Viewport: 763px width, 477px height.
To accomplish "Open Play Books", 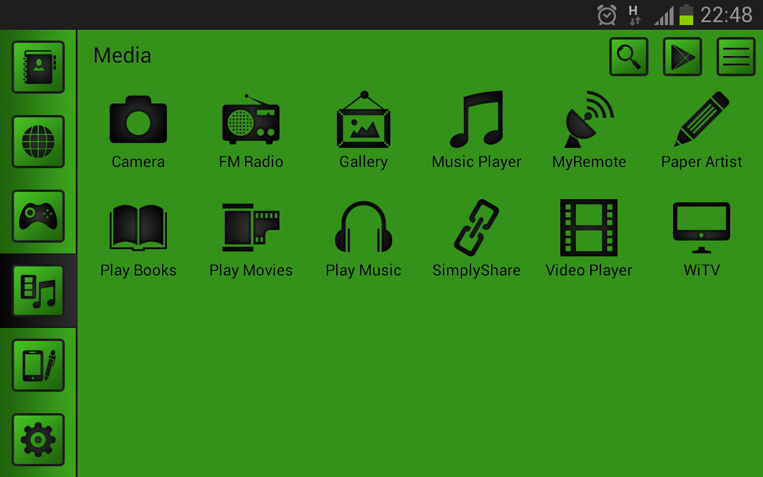I will (138, 228).
